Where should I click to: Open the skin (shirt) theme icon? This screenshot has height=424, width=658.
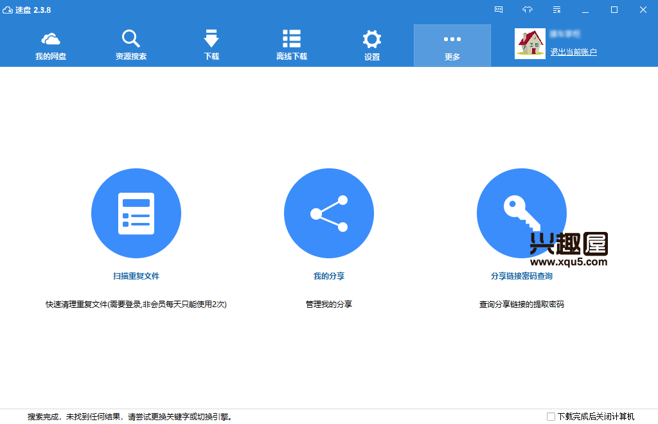[528, 10]
